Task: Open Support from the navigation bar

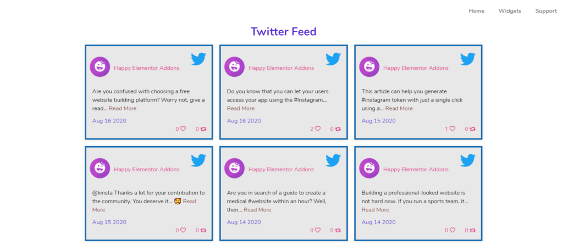Action: point(546,11)
